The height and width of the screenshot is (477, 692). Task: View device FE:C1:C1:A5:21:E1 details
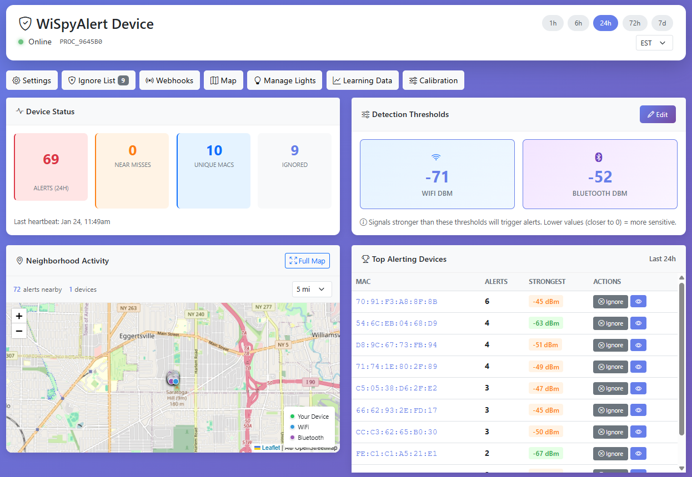[638, 453]
